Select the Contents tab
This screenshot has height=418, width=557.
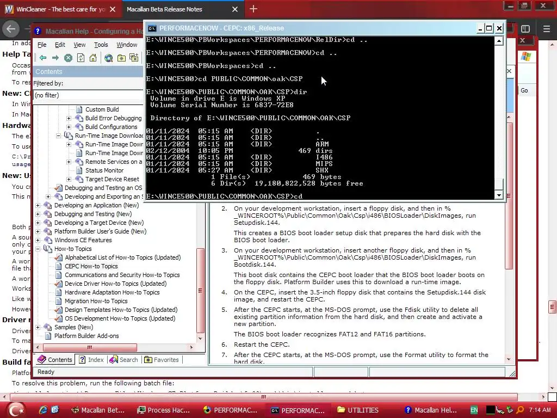click(55, 359)
